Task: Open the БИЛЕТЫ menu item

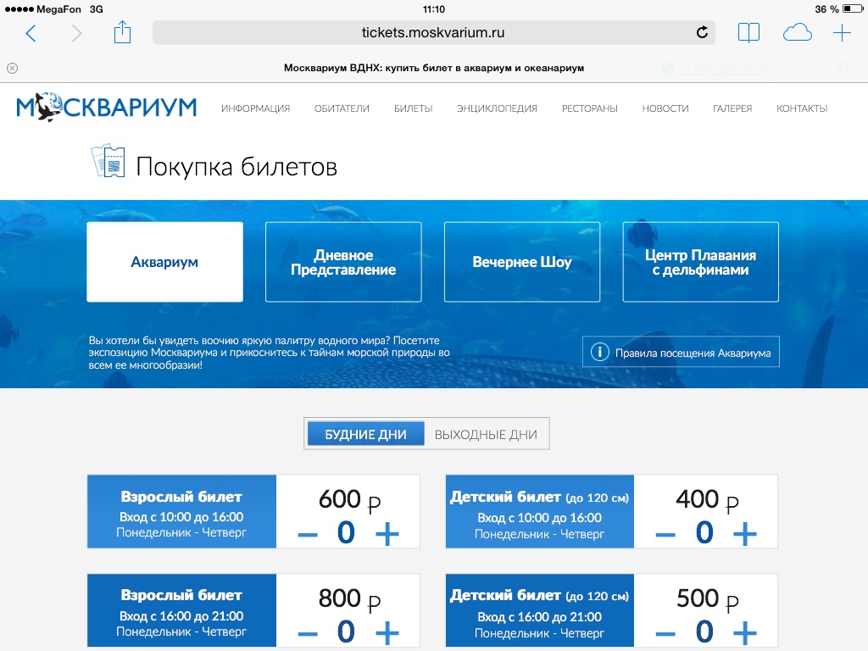Action: point(413,108)
